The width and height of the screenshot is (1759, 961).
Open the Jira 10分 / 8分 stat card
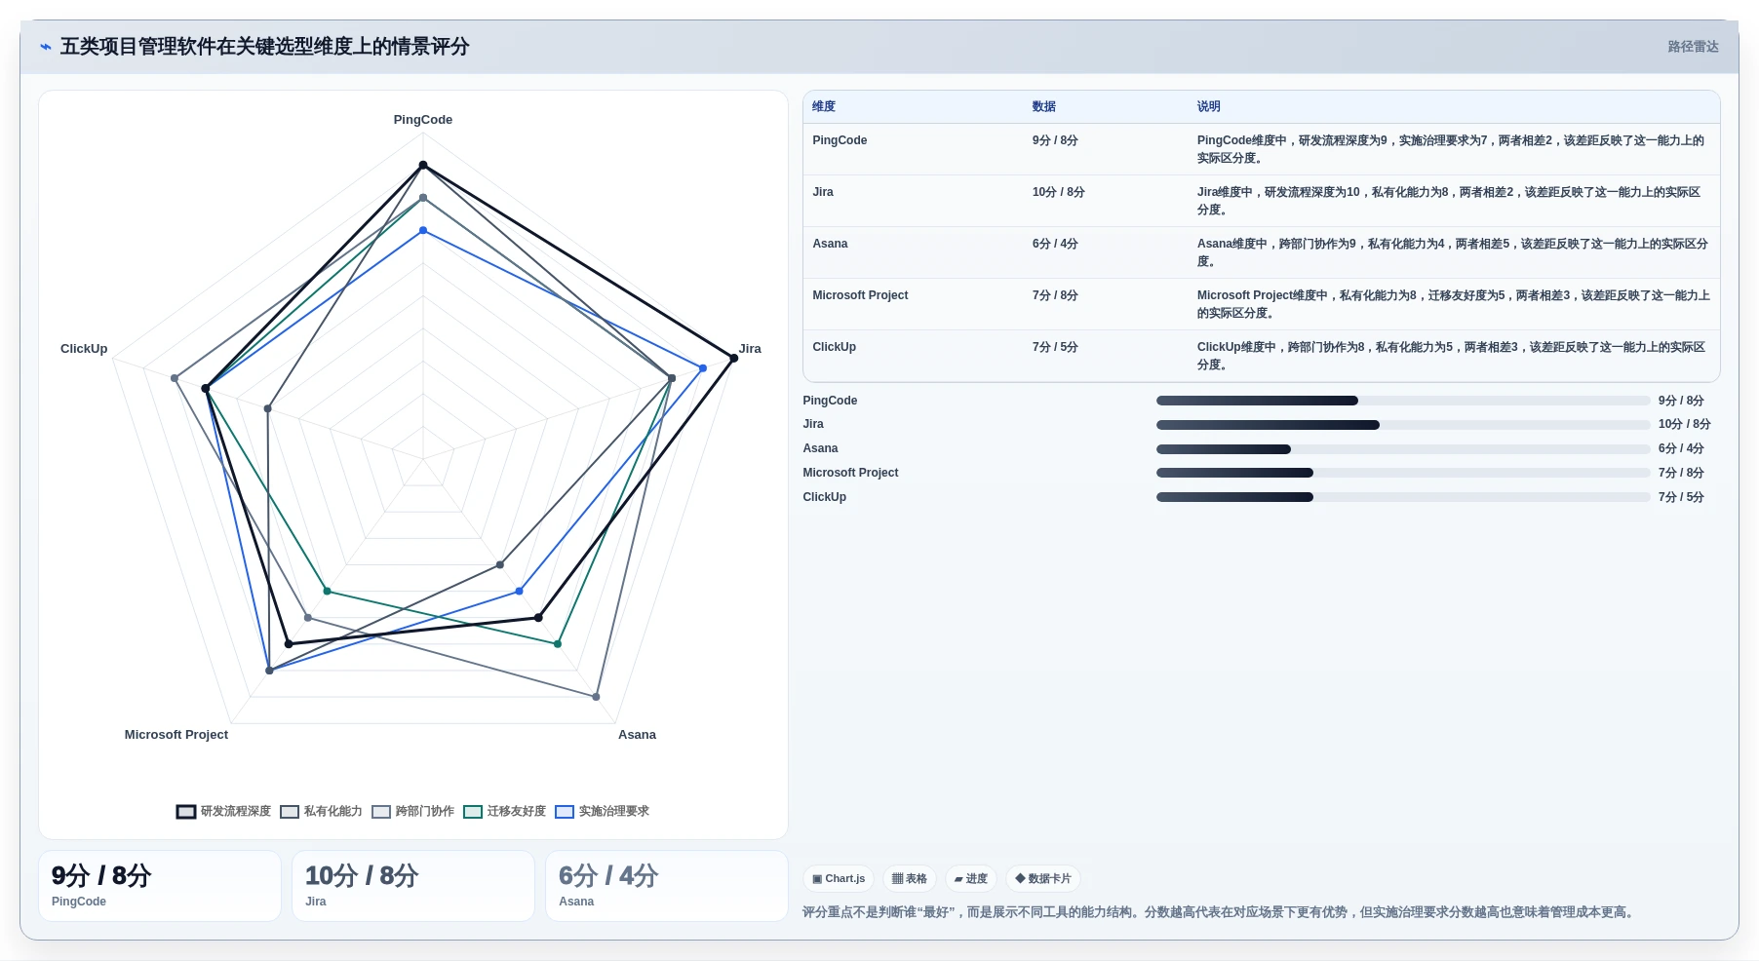pyautogui.click(x=413, y=886)
